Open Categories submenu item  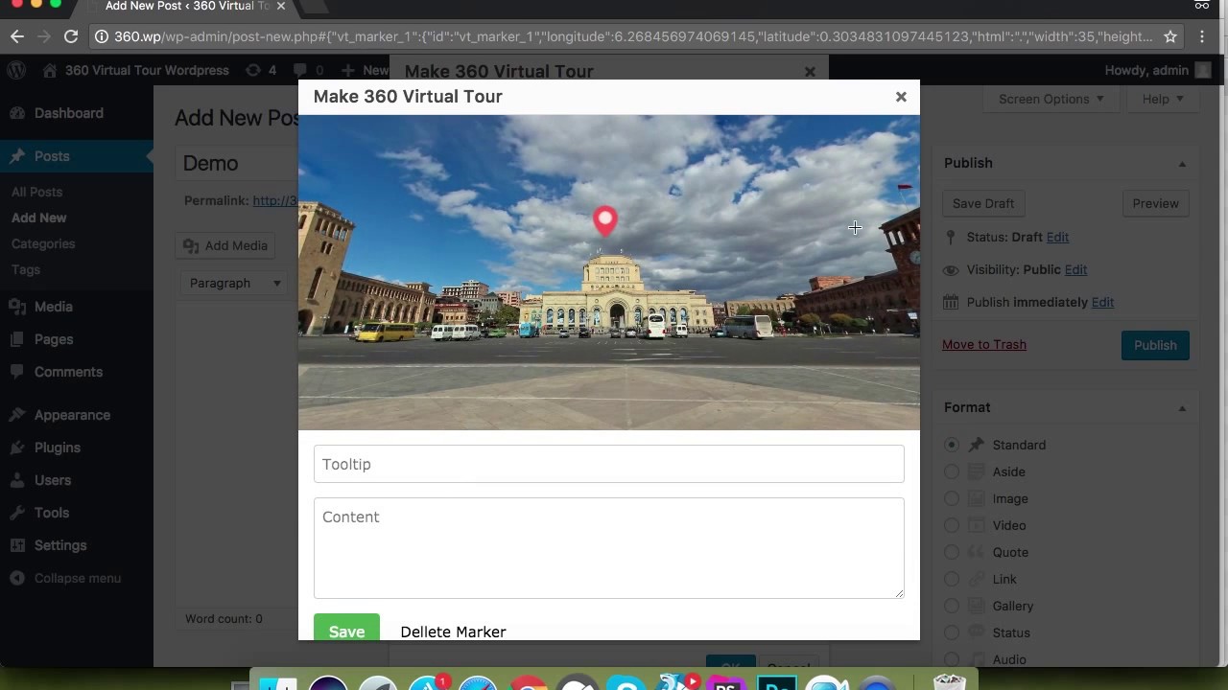coord(43,243)
